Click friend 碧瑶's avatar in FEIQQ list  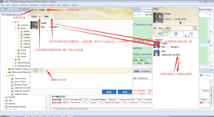pyautogui.click(x=157, y=53)
